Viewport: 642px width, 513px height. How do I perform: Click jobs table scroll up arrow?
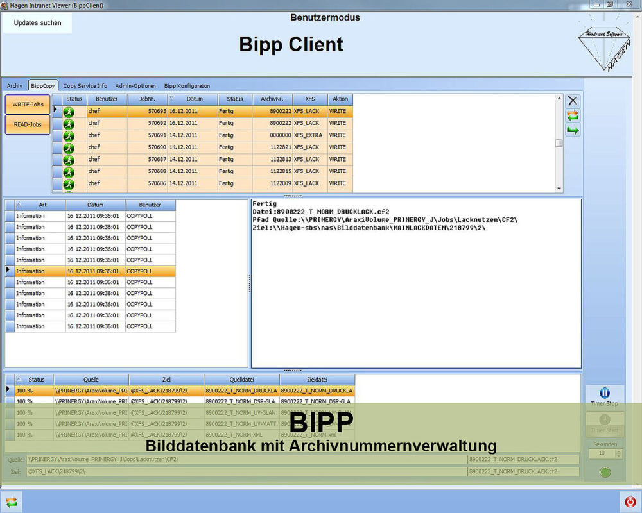559,98
